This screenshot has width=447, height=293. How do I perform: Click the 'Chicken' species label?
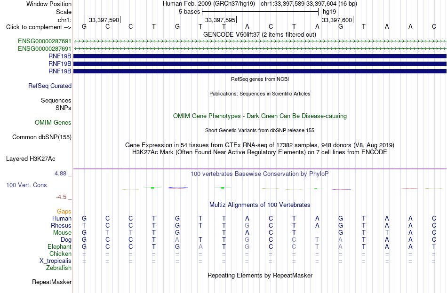[x=60, y=253]
